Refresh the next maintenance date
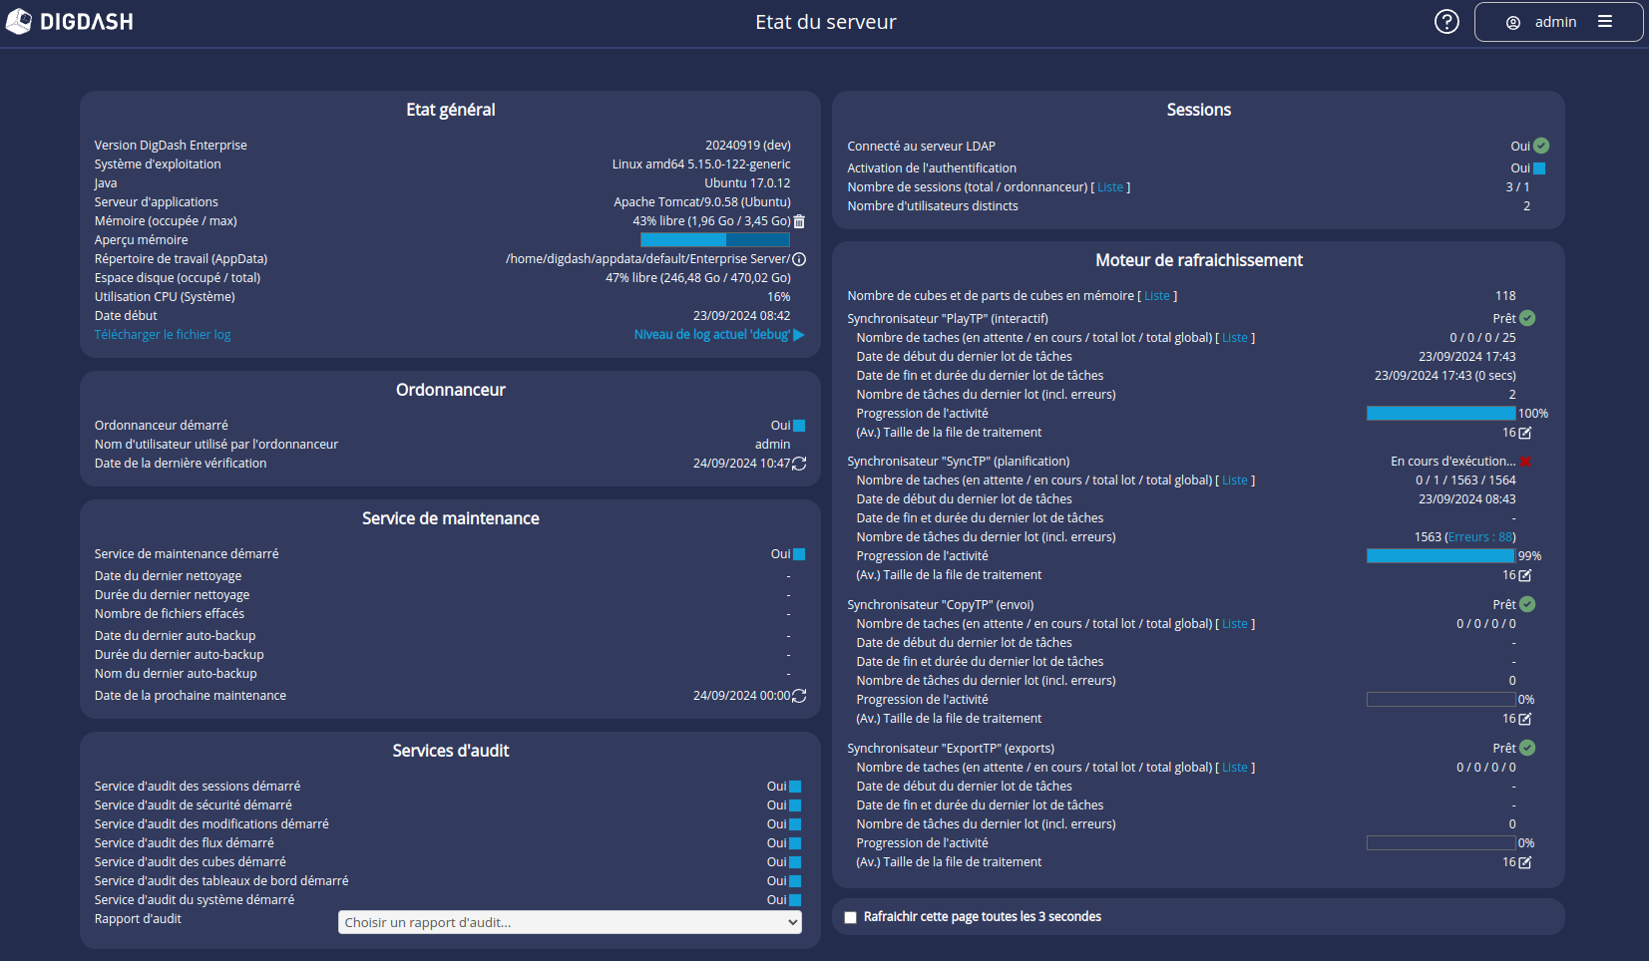Viewport: 1649px width, 961px height. coord(798,695)
